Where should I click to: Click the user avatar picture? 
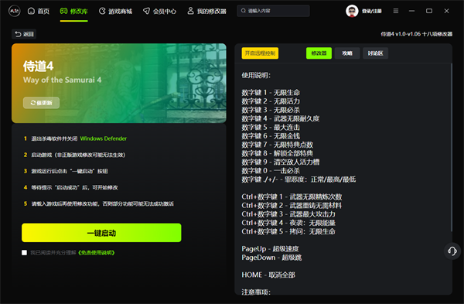352,12
